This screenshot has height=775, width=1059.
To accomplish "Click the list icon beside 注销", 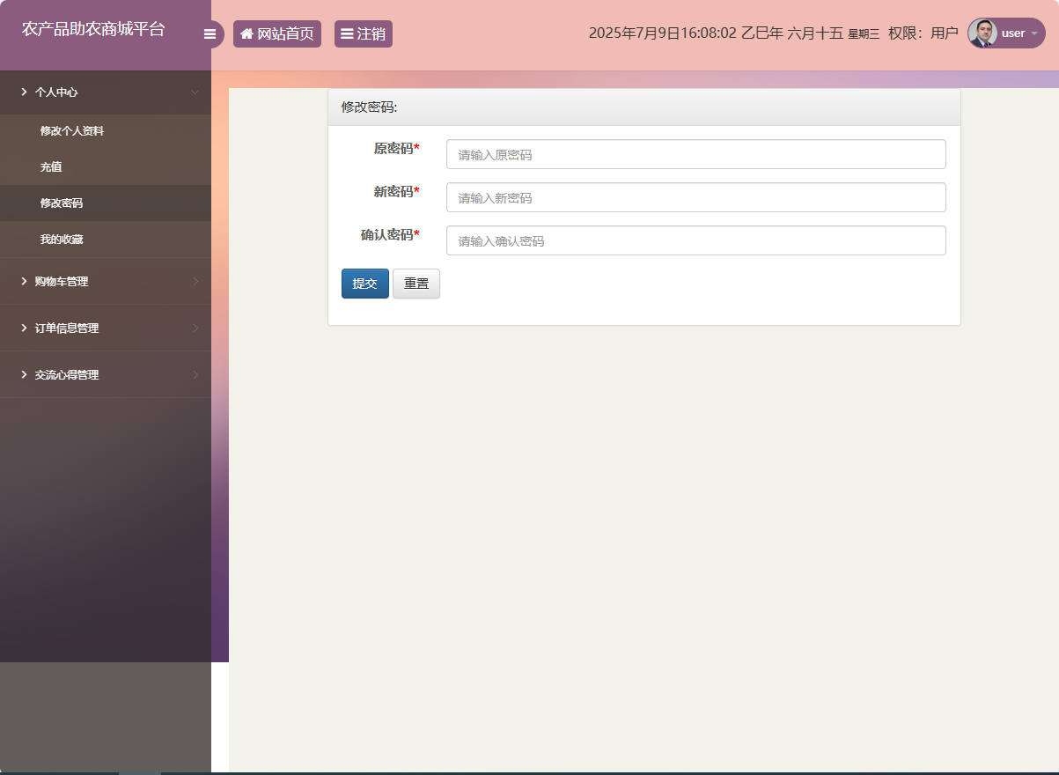I will pyautogui.click(x=347, y=34).
